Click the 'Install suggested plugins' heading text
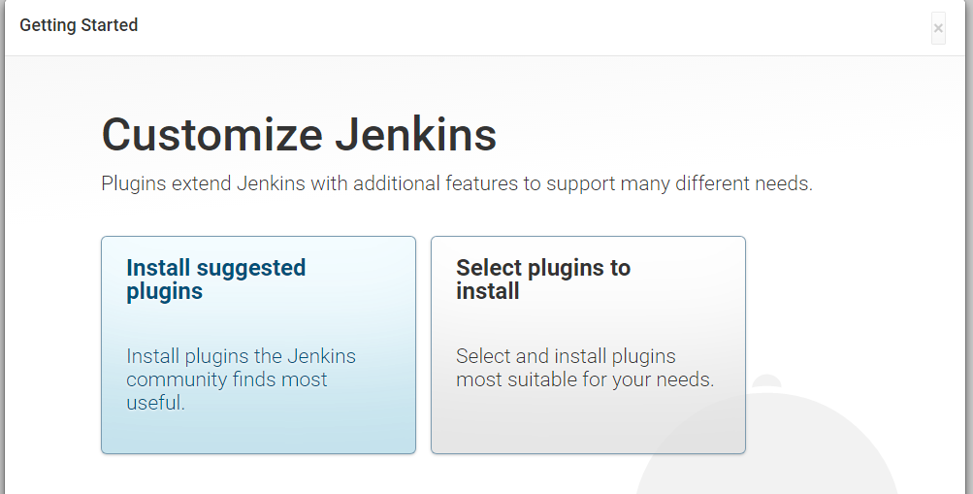This screenshot has height=494, width=973. (215, 269)
